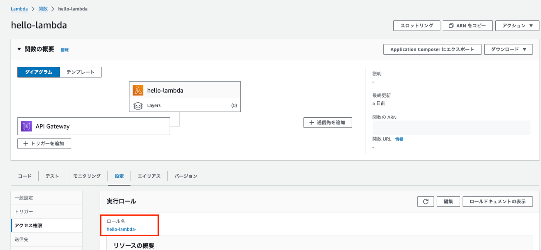Screen dimensions: 541x250
Task: Click the plus icon on トリガーを追加
Action: click(26, 144)
